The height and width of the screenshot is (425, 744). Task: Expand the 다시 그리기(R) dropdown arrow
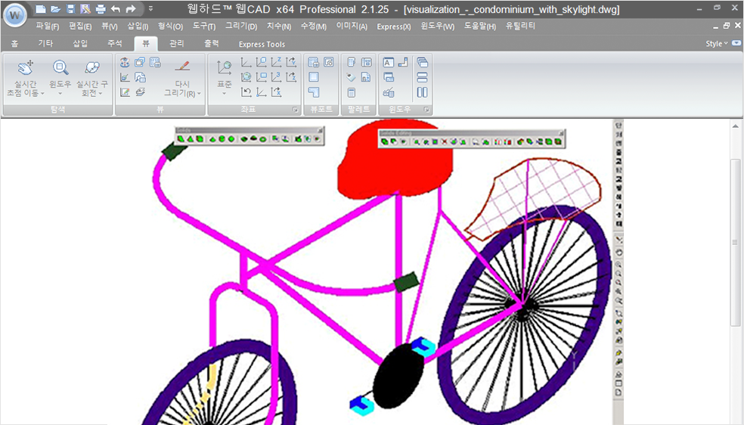pos(200,94)
